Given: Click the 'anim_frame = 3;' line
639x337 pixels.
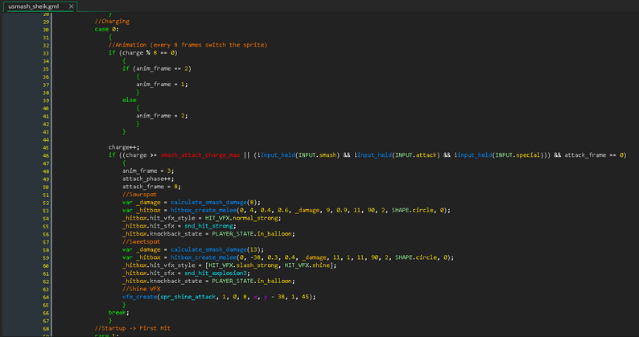Looking at the screenshot, I should [x=148, y=171].
